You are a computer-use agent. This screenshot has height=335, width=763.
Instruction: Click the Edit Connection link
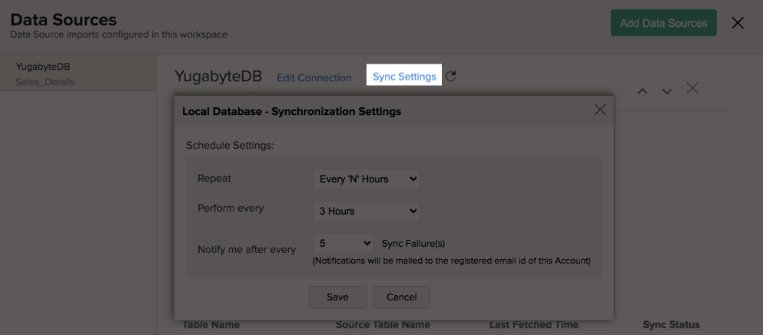coord(314,77)
